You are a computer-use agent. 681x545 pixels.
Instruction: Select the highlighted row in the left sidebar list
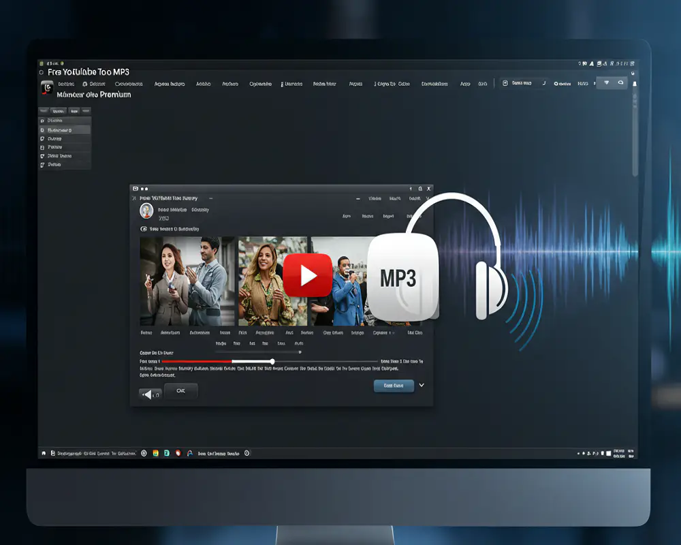(65, 130)
